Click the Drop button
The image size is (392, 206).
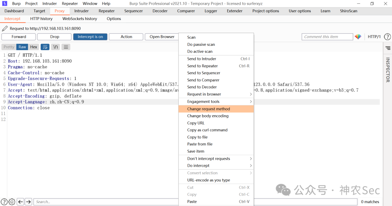[54, 37]
